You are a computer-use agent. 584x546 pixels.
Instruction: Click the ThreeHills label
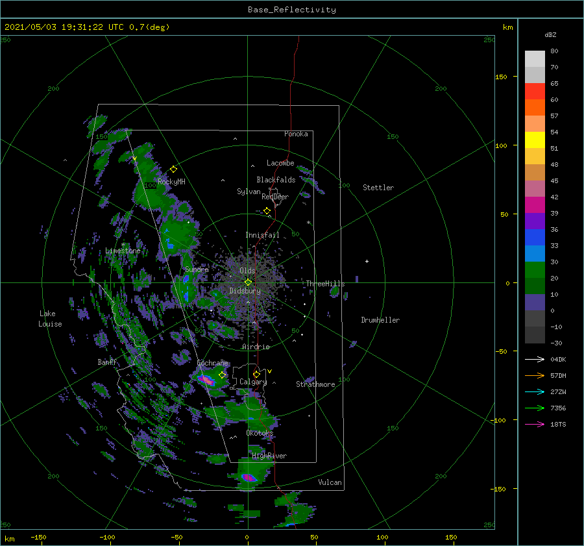coord(326,284)
